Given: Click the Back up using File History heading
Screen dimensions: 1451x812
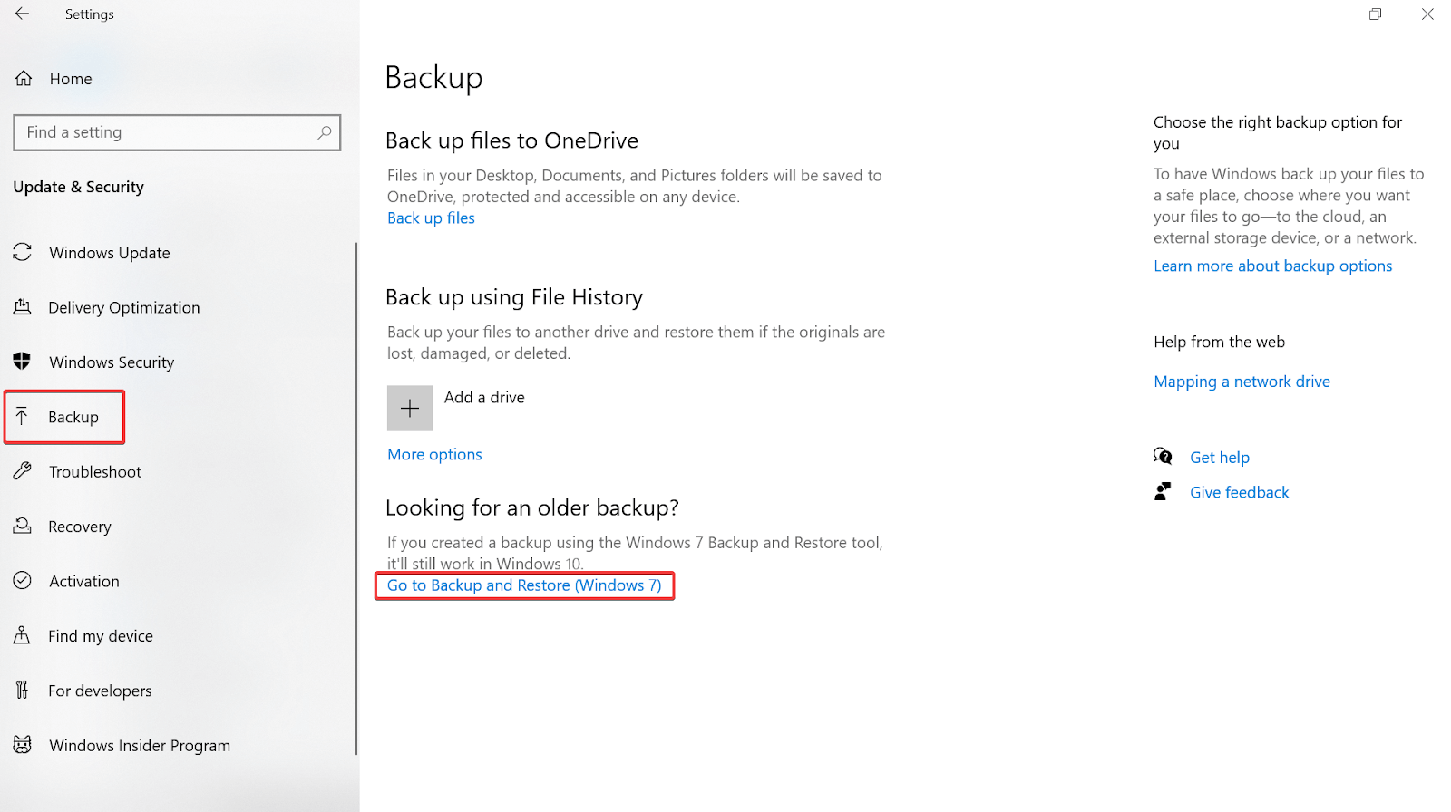Looking at the screenshot, I should pyautogui.click(x=514, y=297).
